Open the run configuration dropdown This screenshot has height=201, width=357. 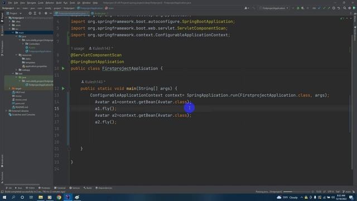click(274, 8)
